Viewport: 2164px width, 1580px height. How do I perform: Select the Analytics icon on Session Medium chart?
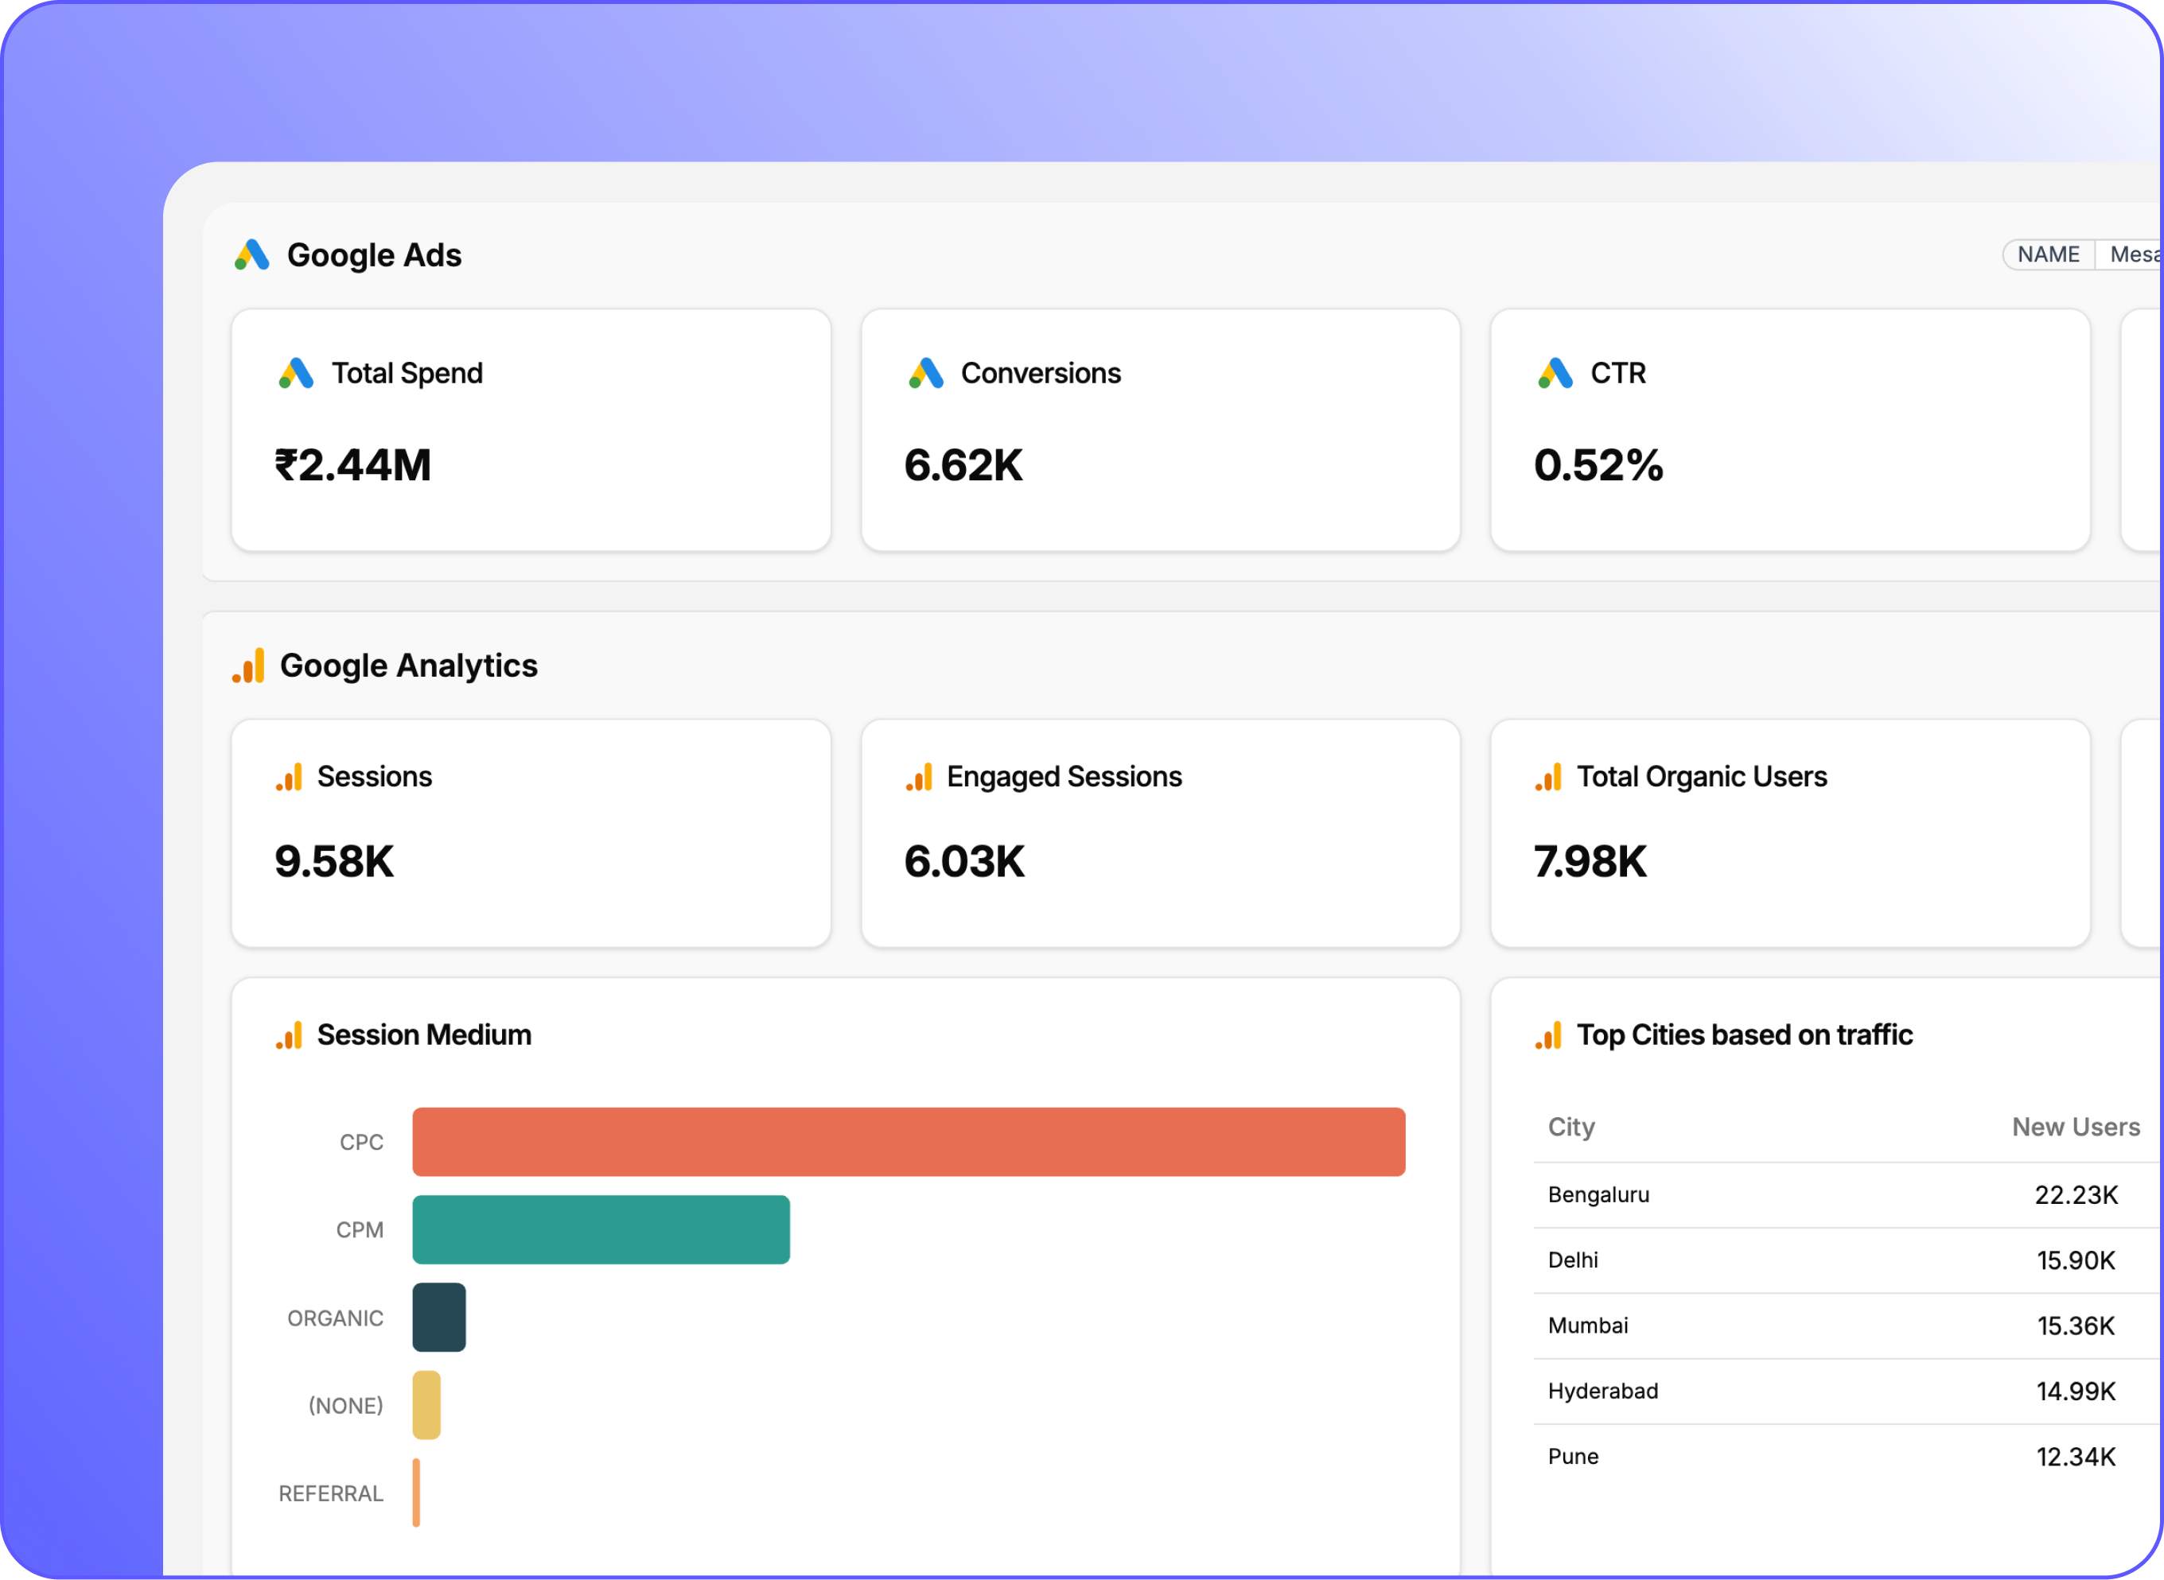pyautogui.click(x=288, y=1036)
